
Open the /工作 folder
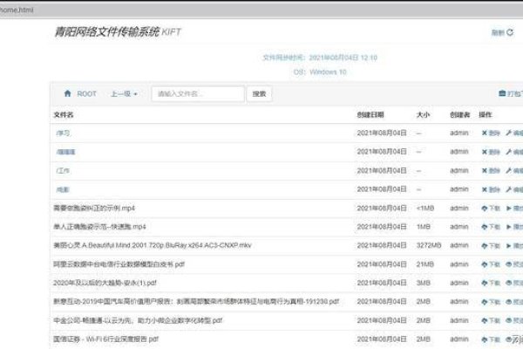coord(63,171)
